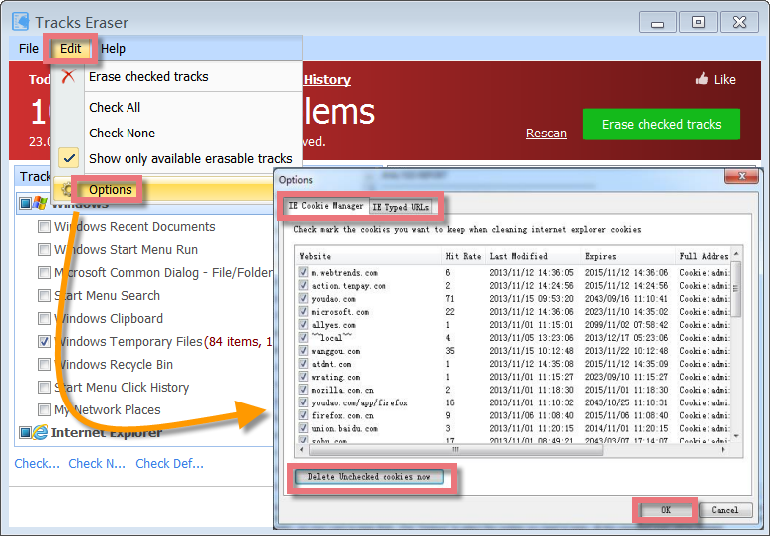
Task: Sort the cookie list by Hit Rate column
Action: [463, 256]
